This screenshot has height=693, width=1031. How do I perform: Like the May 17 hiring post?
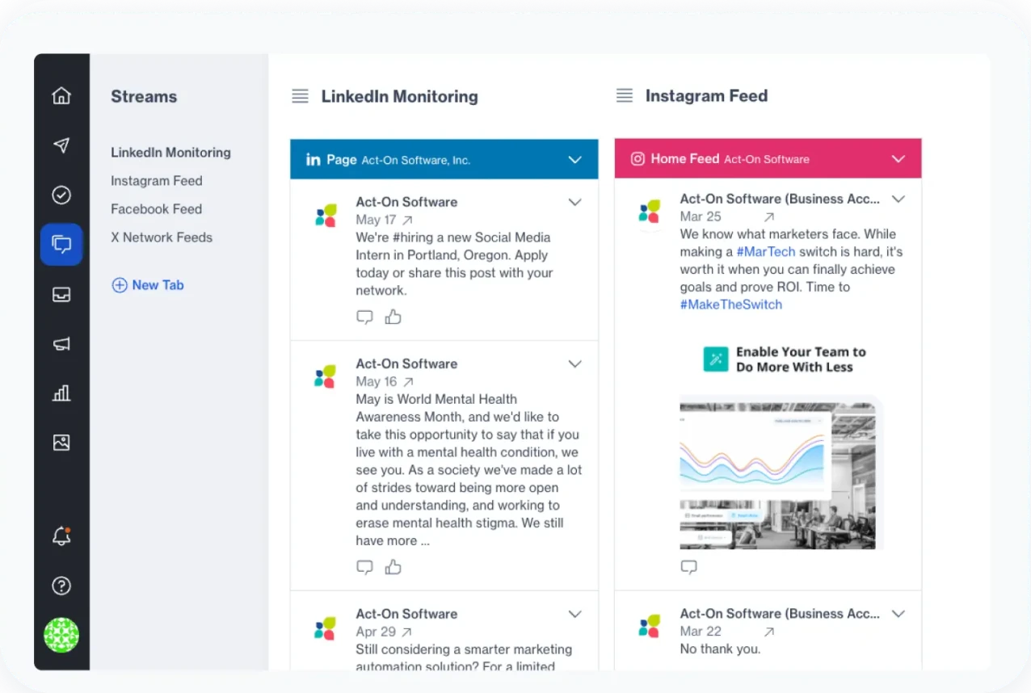click(x=393, y=317)
